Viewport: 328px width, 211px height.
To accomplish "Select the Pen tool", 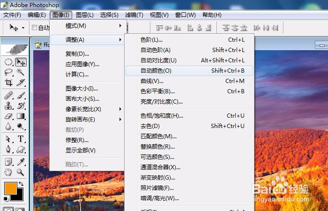I will tap(8, 149).
